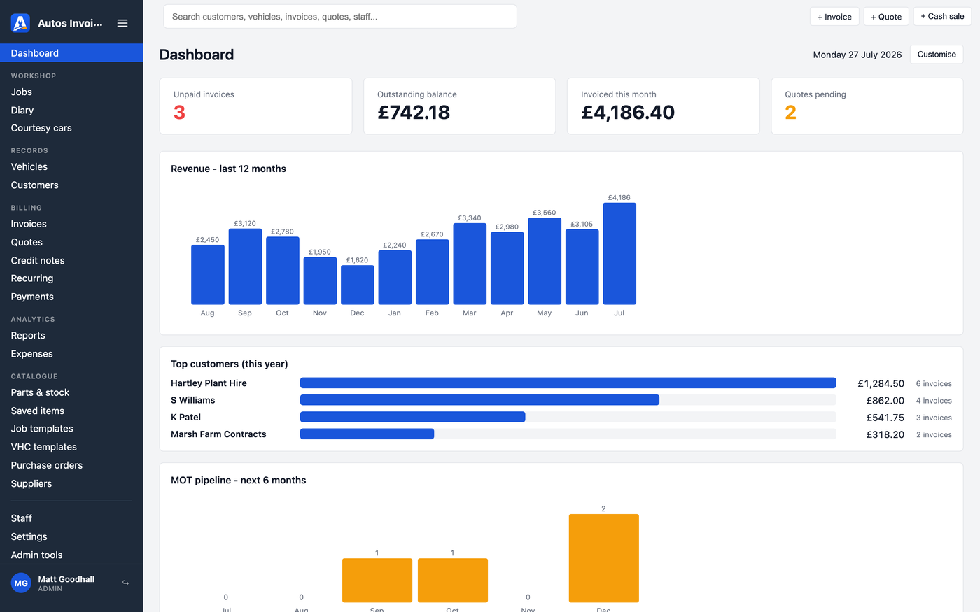This screenshot has width=980, height=612.
Task: Click the Autos Invoice app logo icon
Action: (x=20, y=23)
